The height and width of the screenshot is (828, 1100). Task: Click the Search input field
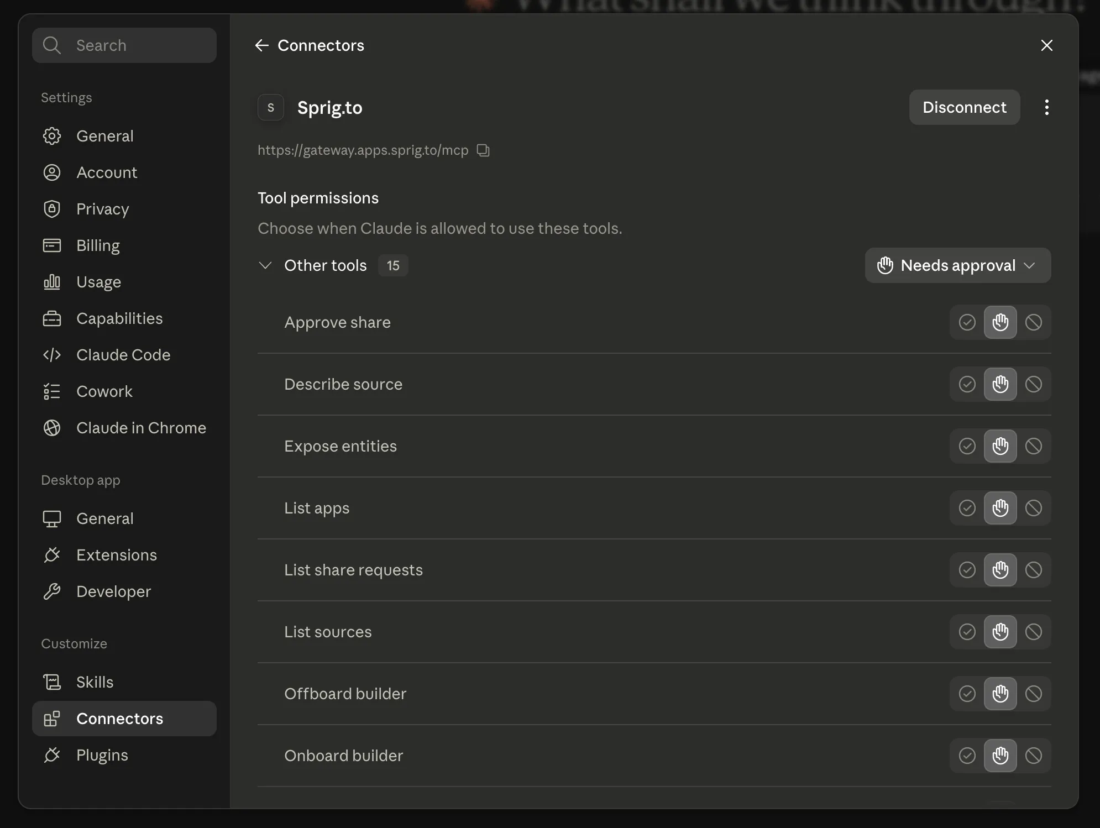coord(124,45)
